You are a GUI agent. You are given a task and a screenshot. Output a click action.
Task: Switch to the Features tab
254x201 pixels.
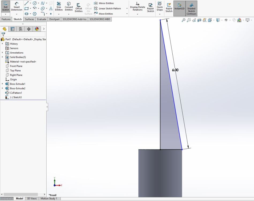click(x=6, y=19)
